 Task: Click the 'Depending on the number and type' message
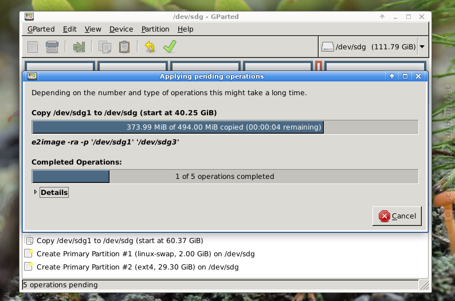[x=169, y=93]
